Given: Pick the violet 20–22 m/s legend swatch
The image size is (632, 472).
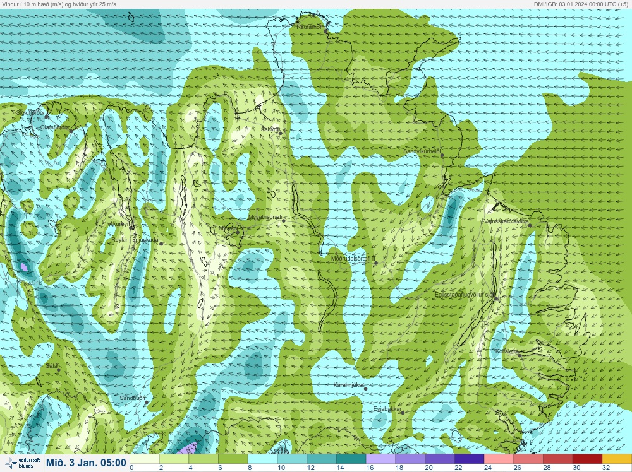Looking at the screenshot, I should click(x=440, y=459).
